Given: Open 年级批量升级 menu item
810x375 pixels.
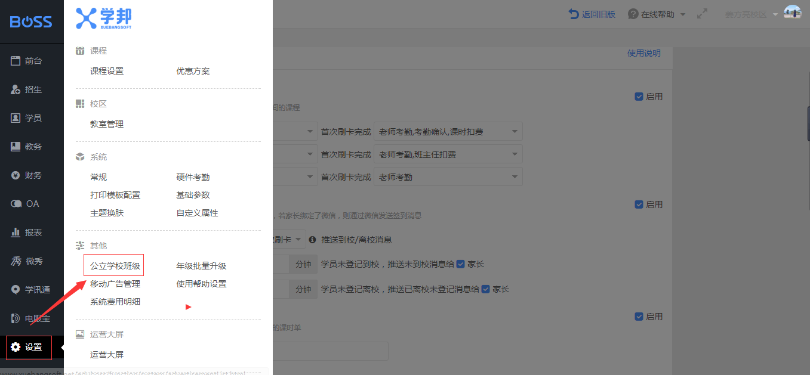Looking at the screenshot, I should click(x=201, y=266).
